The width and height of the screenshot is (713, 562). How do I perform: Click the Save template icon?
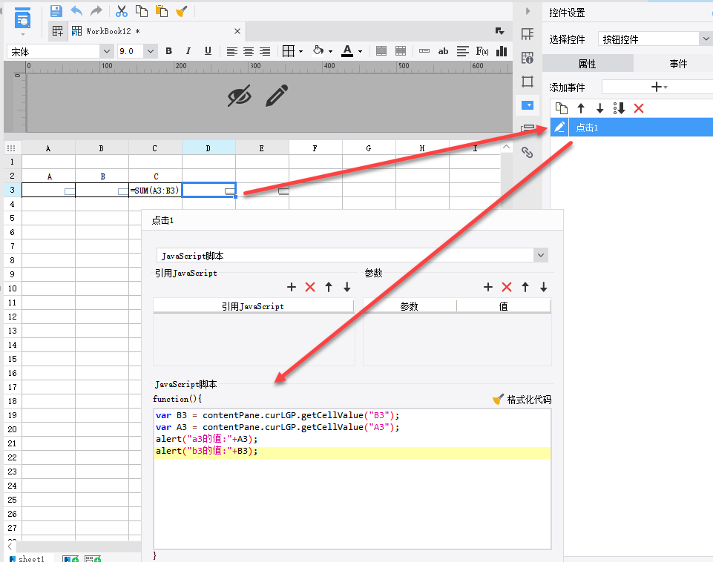(56, 11)
